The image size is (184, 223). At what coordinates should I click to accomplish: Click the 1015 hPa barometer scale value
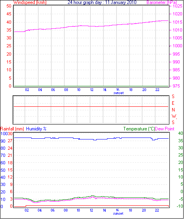click(x=177, y=22)
